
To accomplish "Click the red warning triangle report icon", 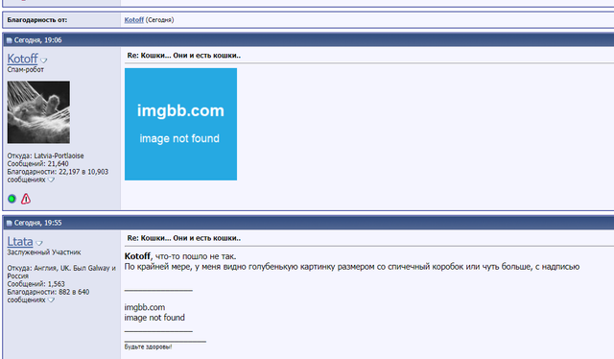I will click(x=26, y=199).
